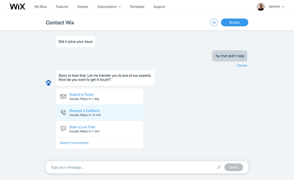Click 'Usually Reply in 1 day' text
This screenshot has height=180, width=294.
point(84,99)
